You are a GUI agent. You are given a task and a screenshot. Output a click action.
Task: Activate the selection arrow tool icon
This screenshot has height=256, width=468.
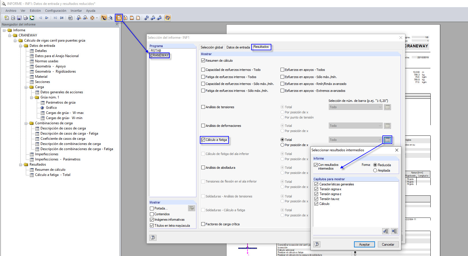tap(110, 18)
